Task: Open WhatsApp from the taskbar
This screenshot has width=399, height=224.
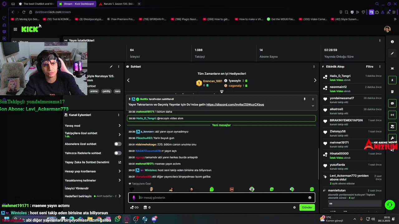Action: [118, 219]
